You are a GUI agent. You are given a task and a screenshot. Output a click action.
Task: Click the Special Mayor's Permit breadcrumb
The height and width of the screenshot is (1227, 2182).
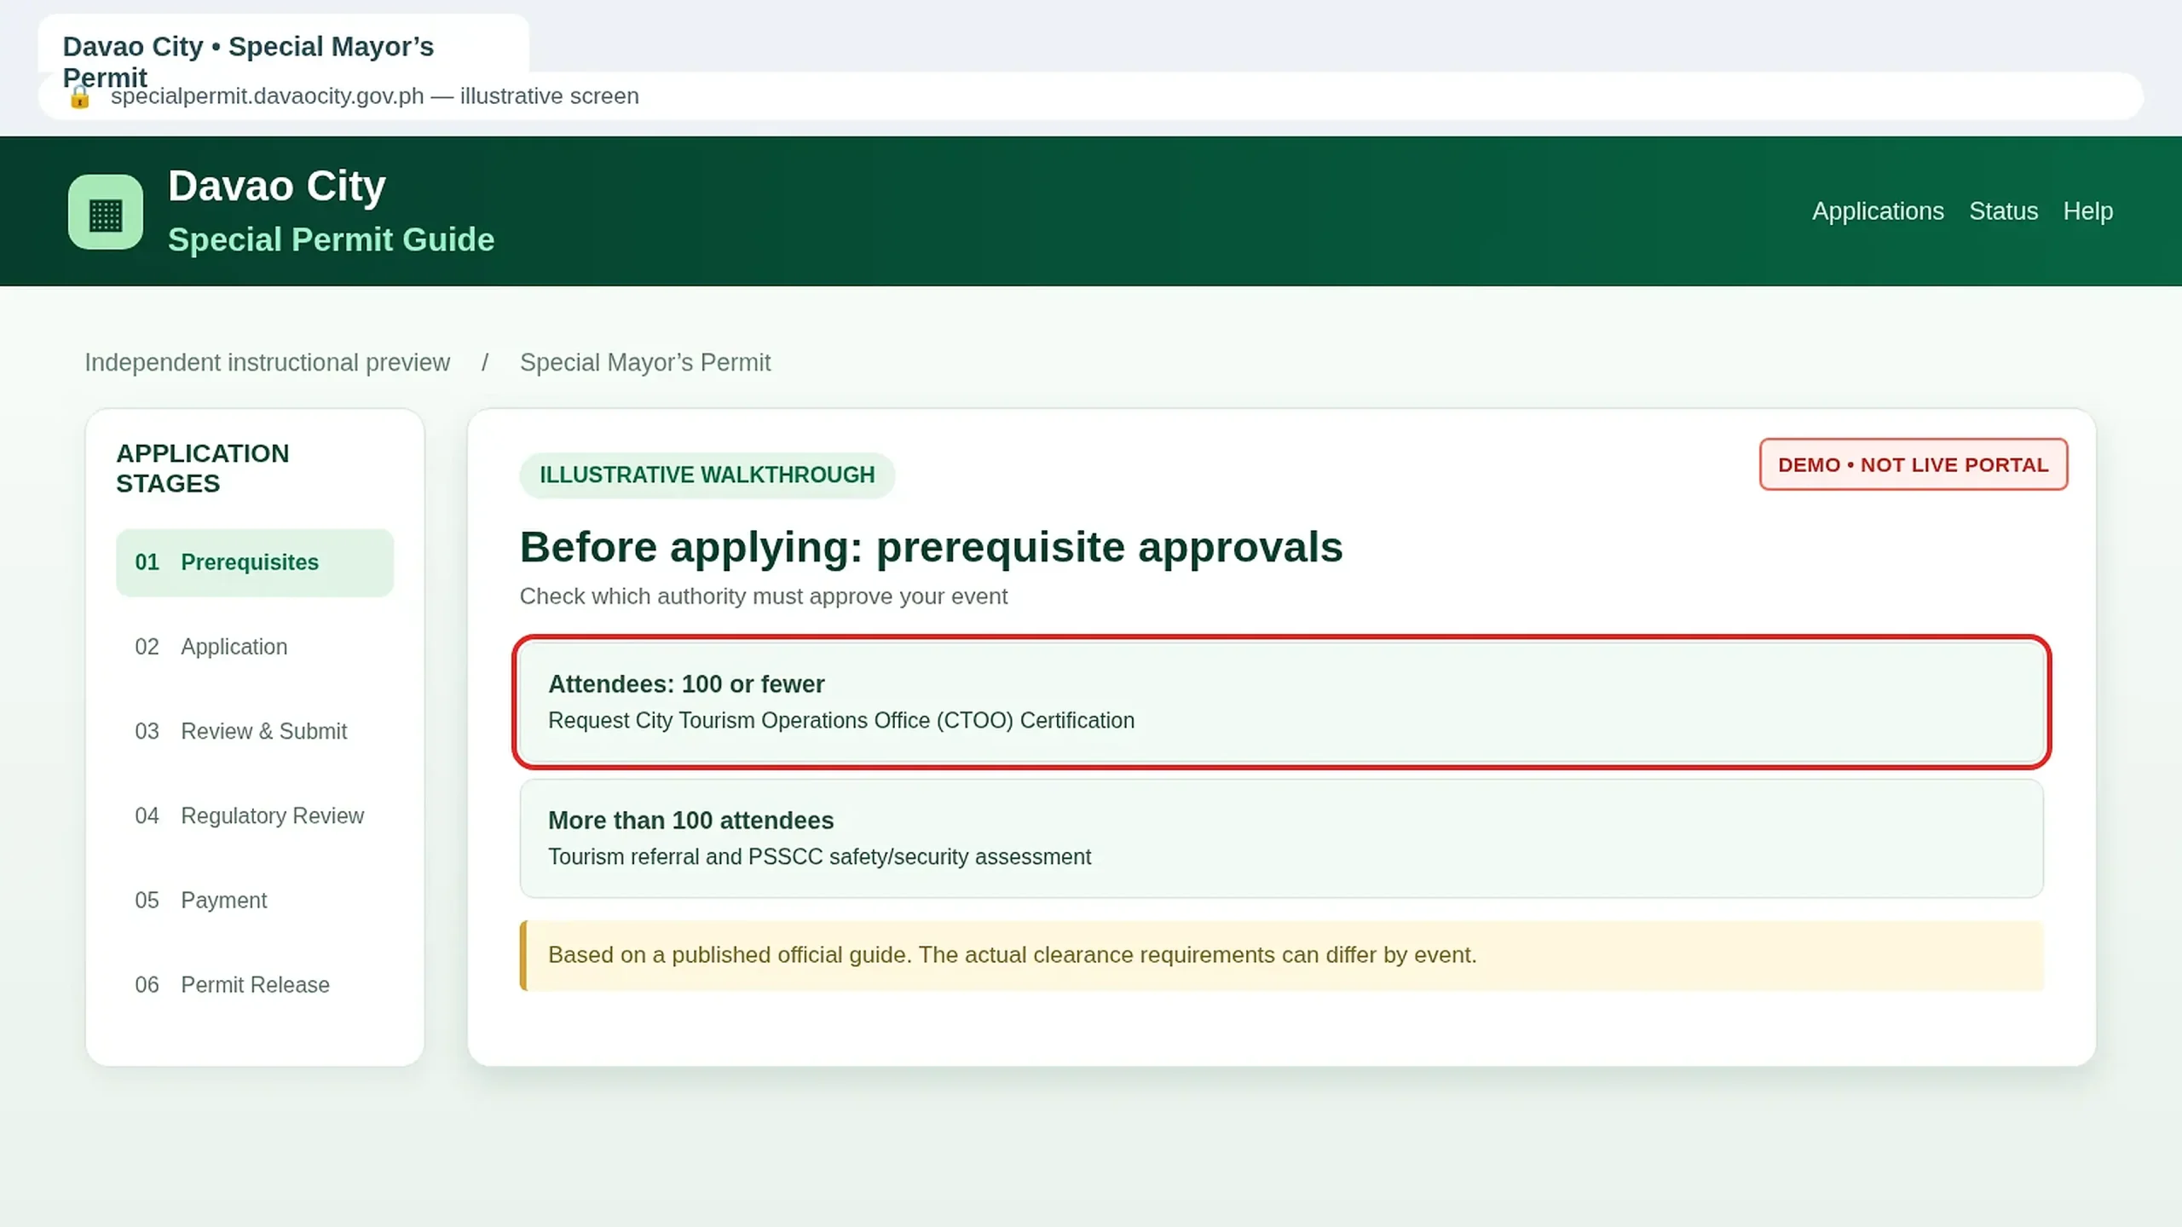point(645,363)
